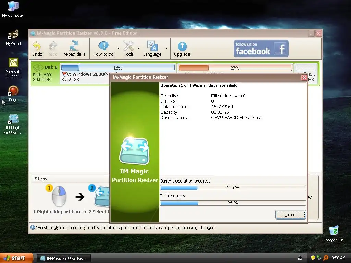Screen dimensions: 351x263
Task: Open the Windows start menu
Action: [x=16, y=258]
